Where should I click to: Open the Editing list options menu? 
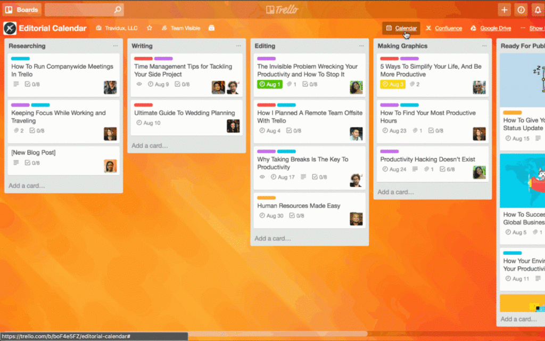[361, 46]
